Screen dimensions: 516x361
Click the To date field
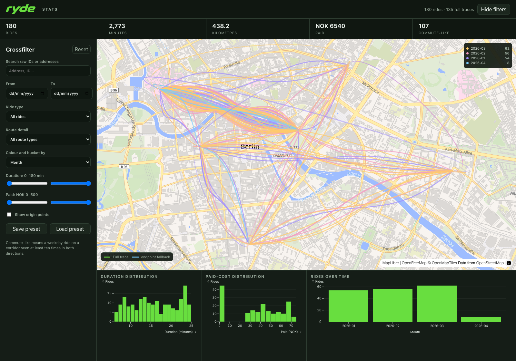pyautogui.click(x=72, y=93)
